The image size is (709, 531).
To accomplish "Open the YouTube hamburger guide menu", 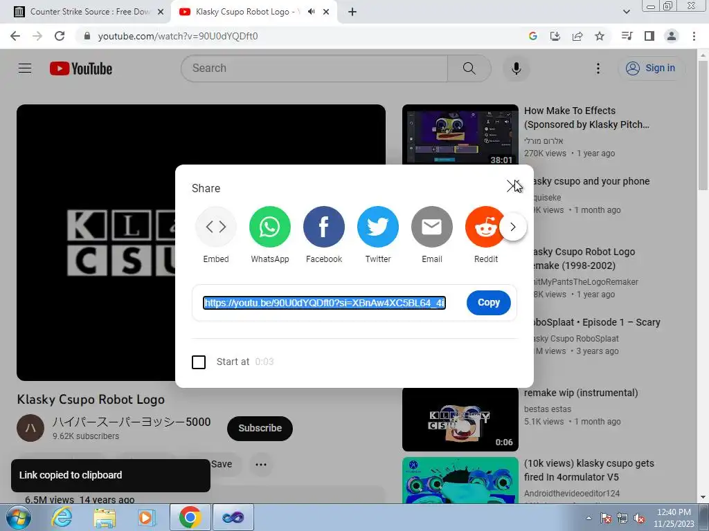I will tap(25, 68).
